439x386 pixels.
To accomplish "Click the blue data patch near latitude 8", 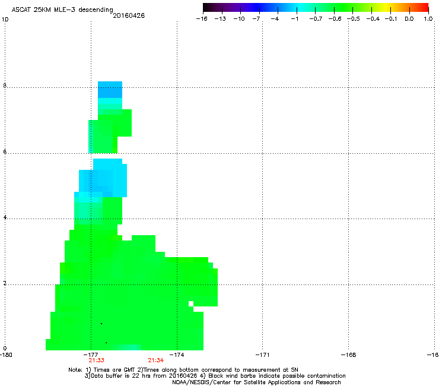I will 110,90.
